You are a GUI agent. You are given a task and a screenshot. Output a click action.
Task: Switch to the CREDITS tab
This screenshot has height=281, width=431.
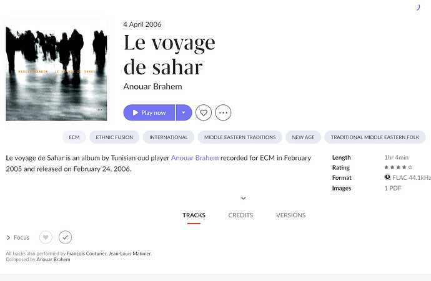(x=240, y=215)
